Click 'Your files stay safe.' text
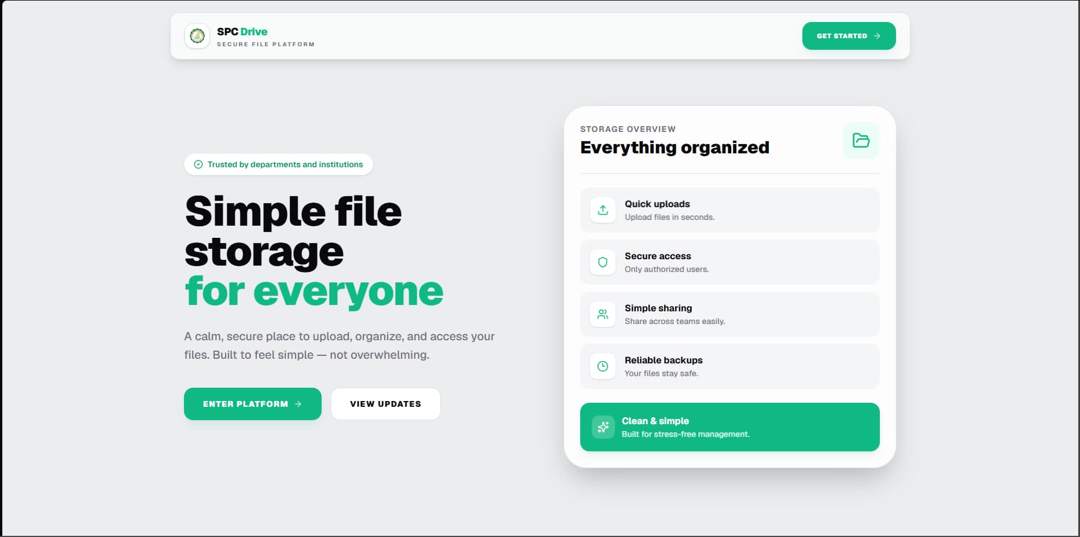The width and height of the screenshot is (1080, 537). [662, 373]
